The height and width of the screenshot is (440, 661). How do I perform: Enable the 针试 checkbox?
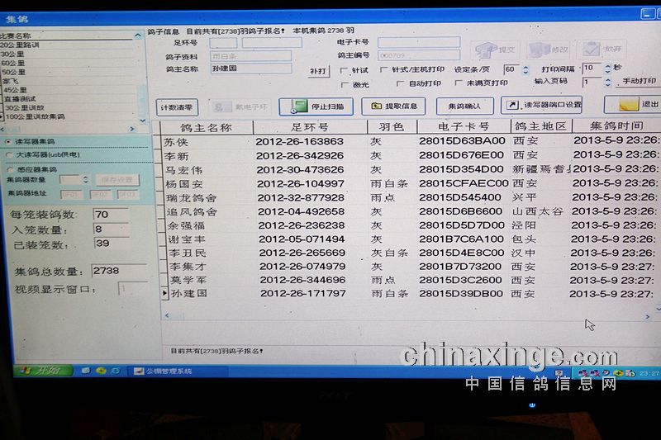[x=345, y=70]
